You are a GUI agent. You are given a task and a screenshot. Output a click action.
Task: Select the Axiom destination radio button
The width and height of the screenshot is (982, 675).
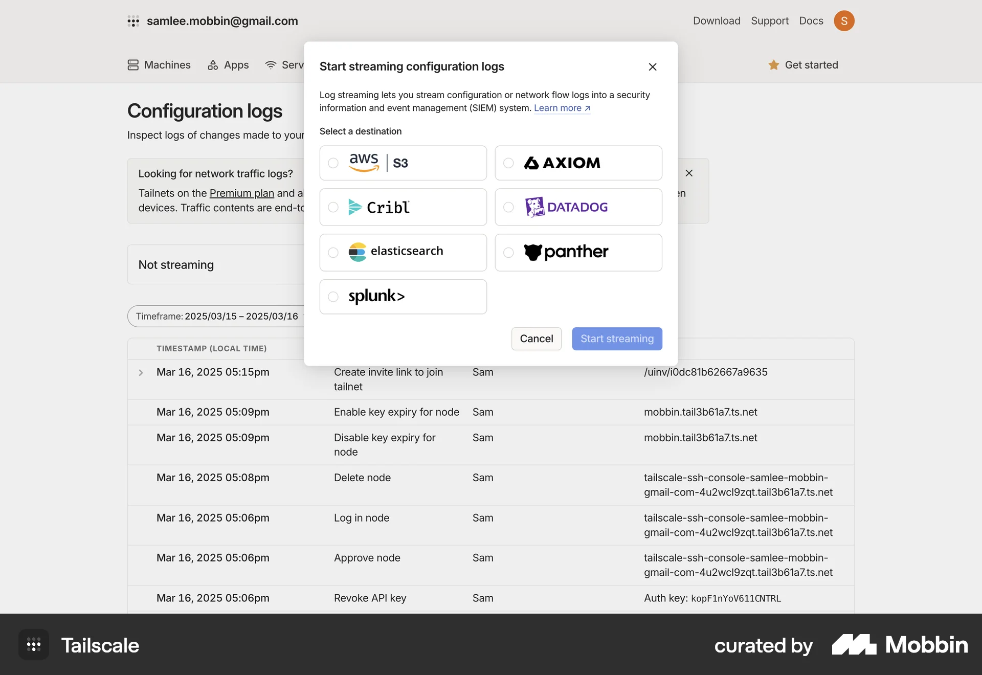508,163
